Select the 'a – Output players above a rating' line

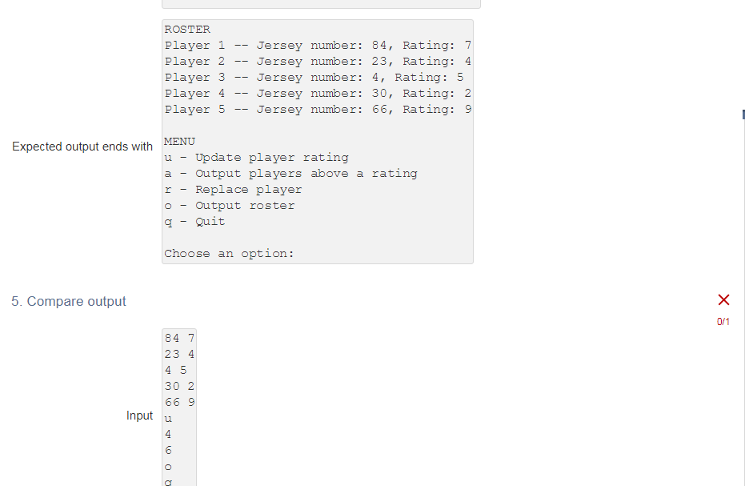(290, 173)
